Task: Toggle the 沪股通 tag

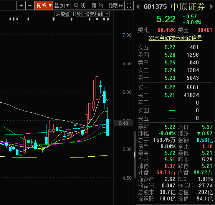Action: click(63, 14)
